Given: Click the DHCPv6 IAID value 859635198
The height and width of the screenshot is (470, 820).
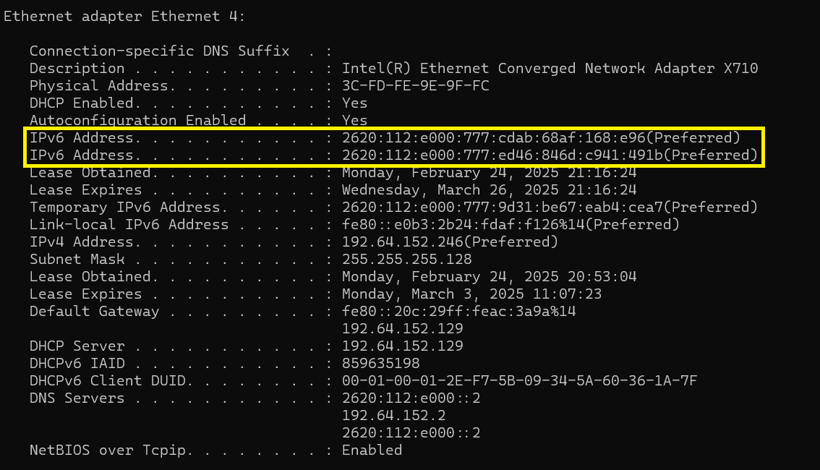Looking at the screenshot, I should (380, 364).
